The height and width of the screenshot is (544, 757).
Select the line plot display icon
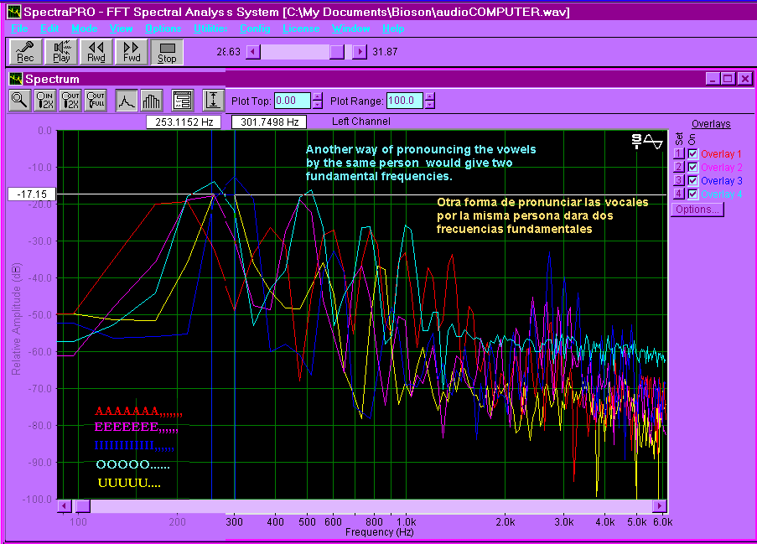coord(127,101)
